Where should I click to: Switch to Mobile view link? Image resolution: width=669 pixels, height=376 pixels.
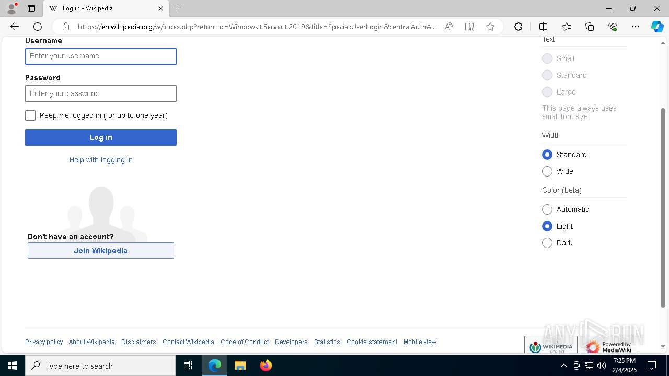coord(420,342)
